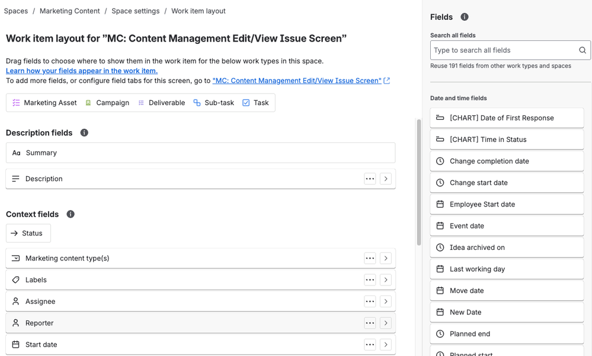This screenshot has height=356, width=592.
Task: Click the search magnifier icon in Fields
Action: [583, 50]
